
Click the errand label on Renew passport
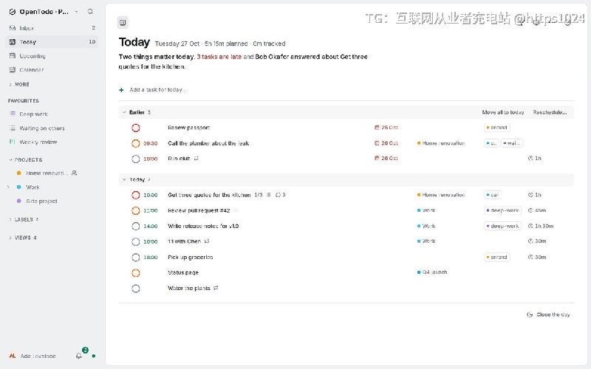(496, 127)
